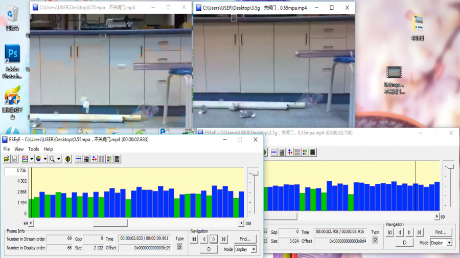This screenshot has width=460, height=258.
Task: Click the chart type icon in left ESEyE toolbar
Action: [25, 159]
